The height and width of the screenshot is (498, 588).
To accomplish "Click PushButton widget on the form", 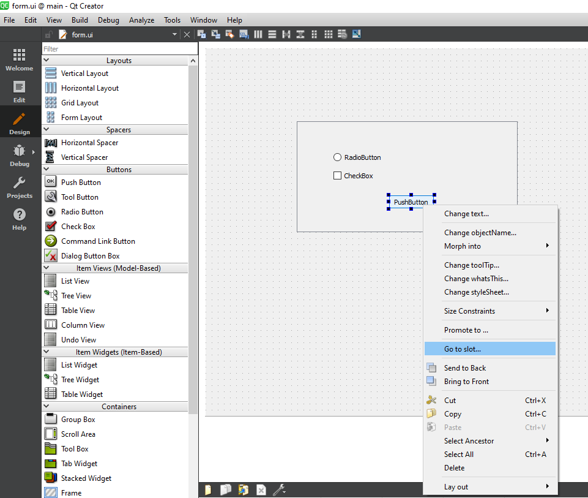I will pyautogui.click(x=411, y=202).
